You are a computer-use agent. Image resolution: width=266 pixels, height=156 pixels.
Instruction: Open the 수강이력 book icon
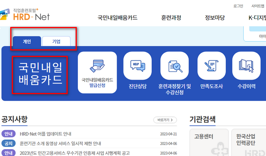point(246,66)
